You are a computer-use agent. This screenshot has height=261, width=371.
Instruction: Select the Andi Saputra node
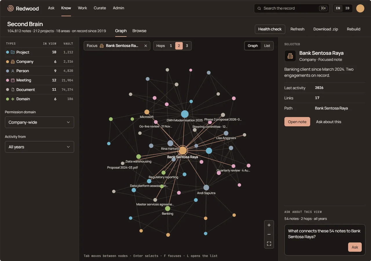pyautogui.click(x=206, y=187)
